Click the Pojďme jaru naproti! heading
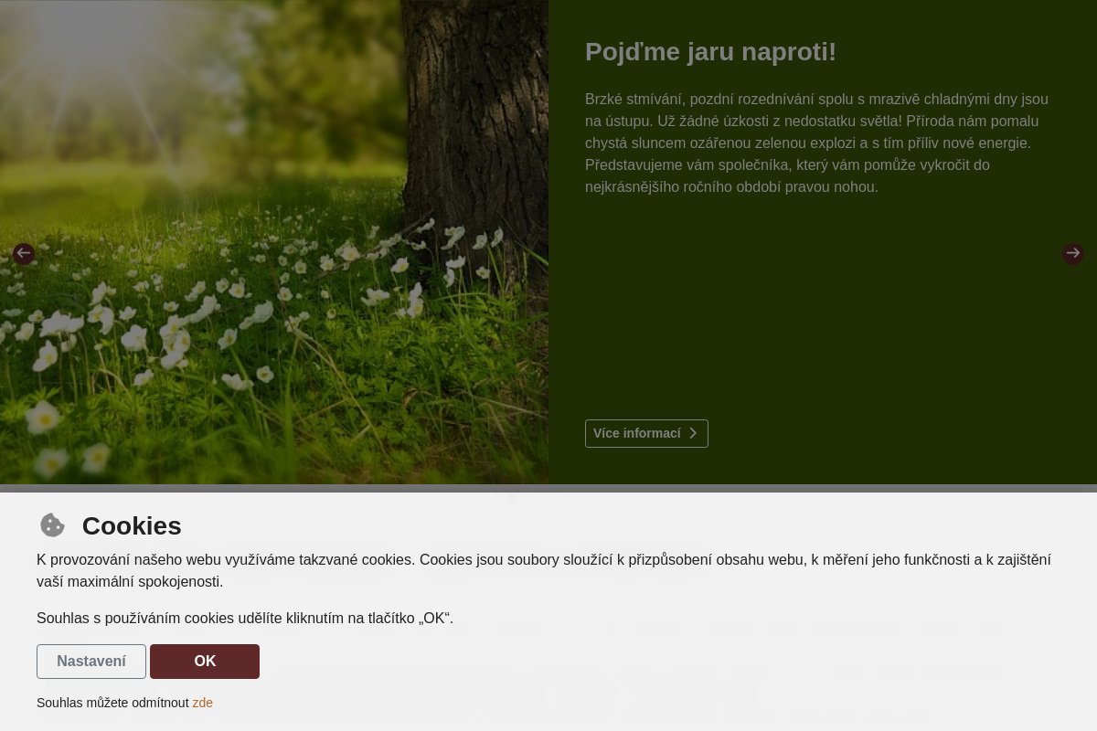 click(x=710, y=52)
